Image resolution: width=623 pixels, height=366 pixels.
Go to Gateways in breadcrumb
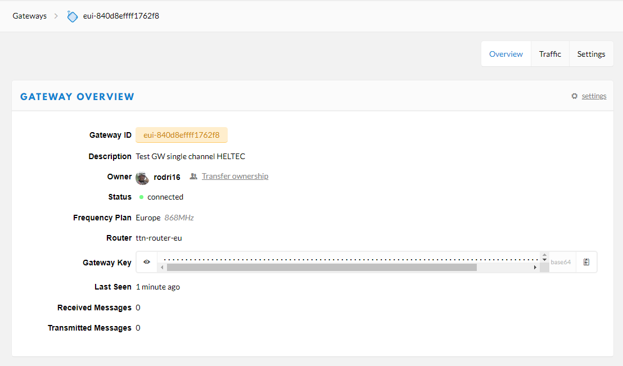click(x=30, y=16)
